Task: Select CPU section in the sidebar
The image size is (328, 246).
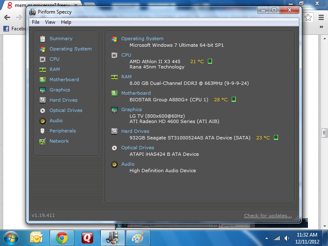Action: (x=55, y=59)
